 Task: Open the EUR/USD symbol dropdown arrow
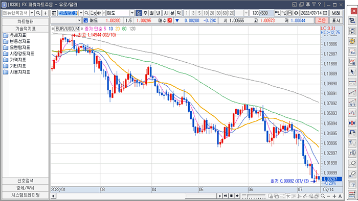coord(81,13)
